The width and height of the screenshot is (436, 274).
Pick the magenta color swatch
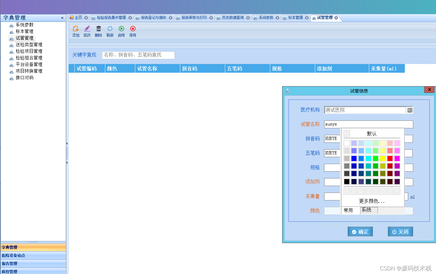(x=397, y=158)
